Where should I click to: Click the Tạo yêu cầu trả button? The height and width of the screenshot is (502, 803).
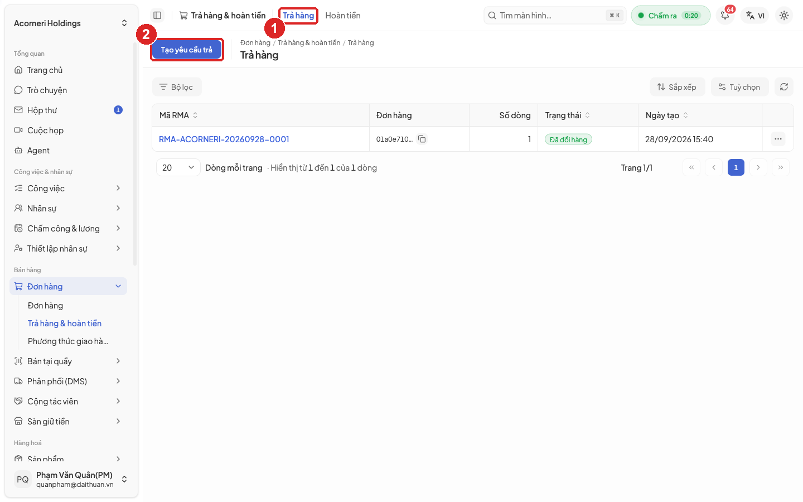click(x=187, y=50)
